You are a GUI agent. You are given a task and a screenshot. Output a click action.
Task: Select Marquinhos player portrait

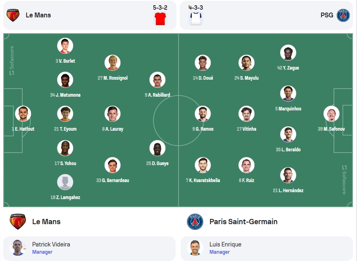coord(288,93)
